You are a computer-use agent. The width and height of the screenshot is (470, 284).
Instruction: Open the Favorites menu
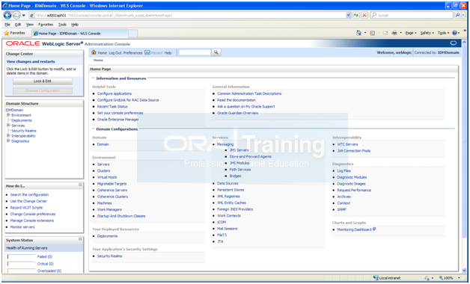(x=46, y=25)
